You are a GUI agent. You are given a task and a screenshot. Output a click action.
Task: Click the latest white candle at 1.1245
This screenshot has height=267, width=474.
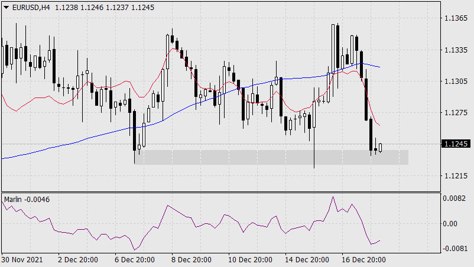[x=380, y=148]
